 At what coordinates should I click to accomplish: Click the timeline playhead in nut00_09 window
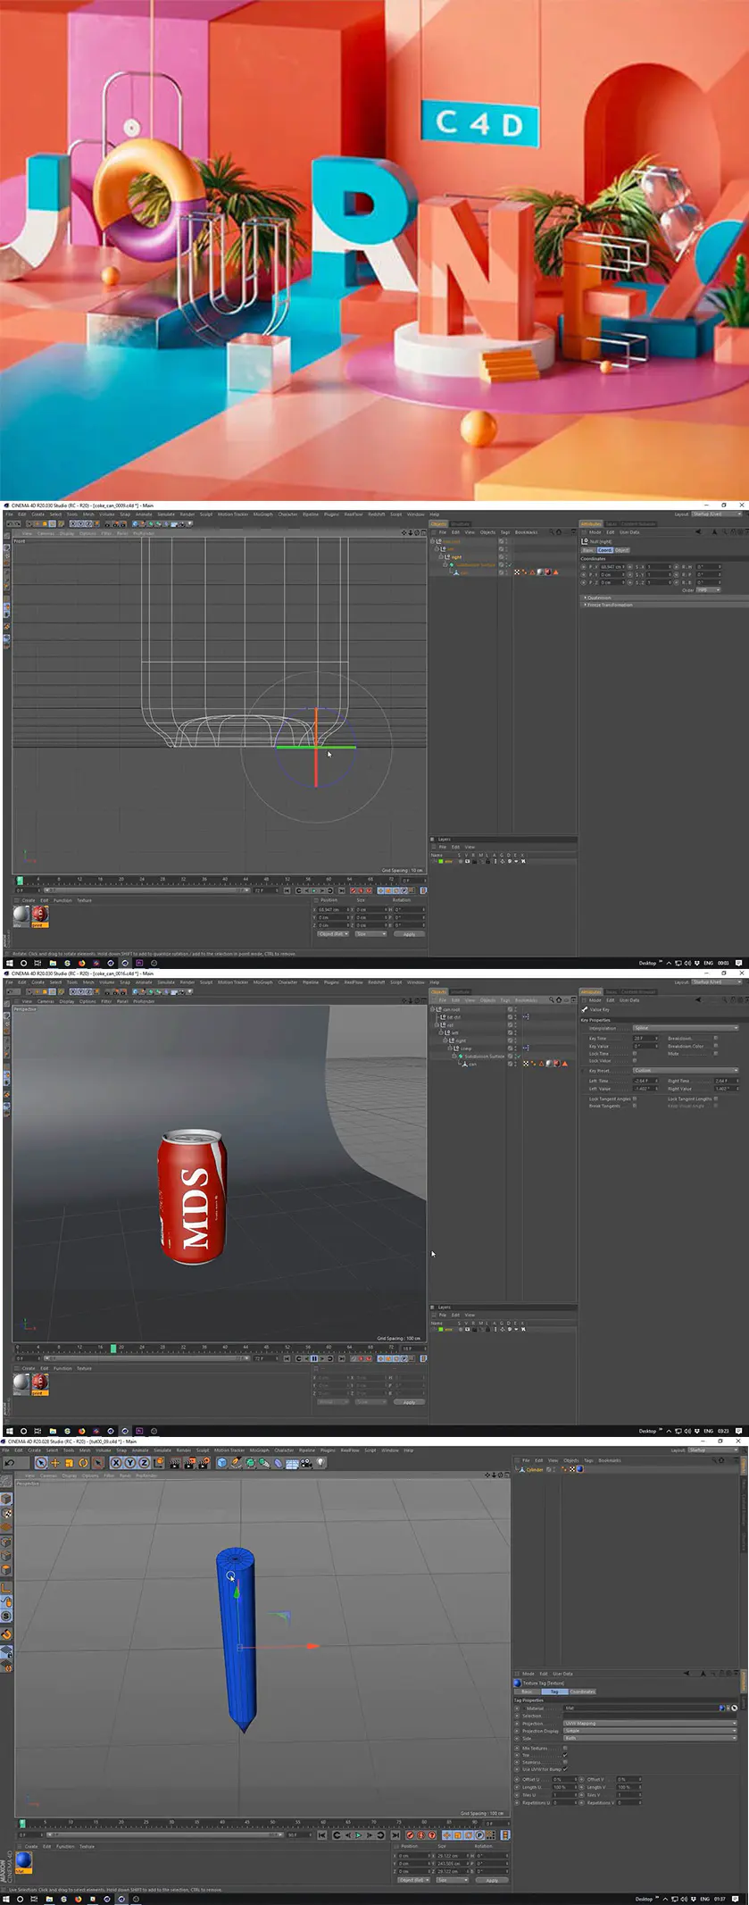pos(22,1824)
